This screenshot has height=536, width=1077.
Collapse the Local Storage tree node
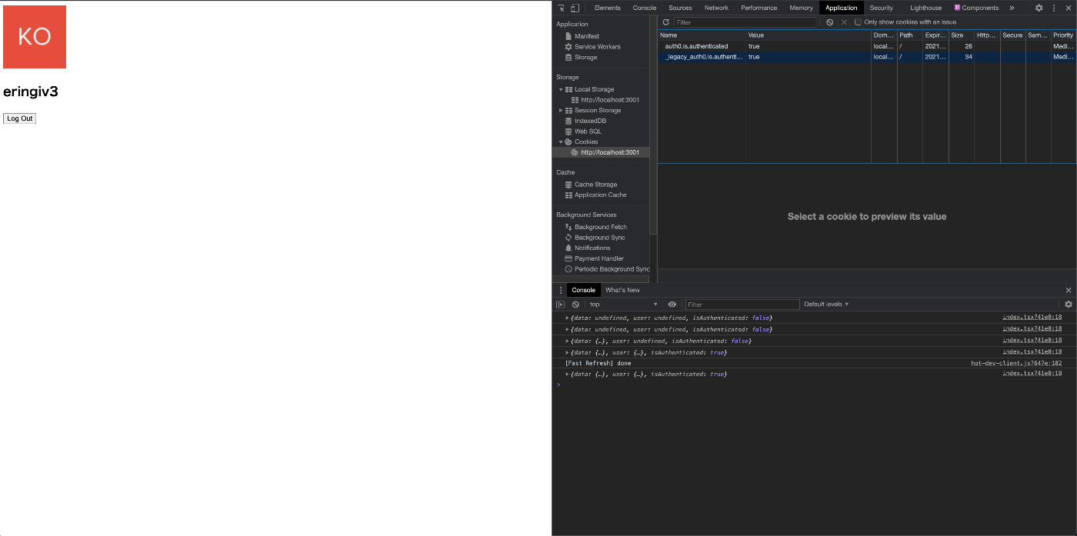coord(561,90)
